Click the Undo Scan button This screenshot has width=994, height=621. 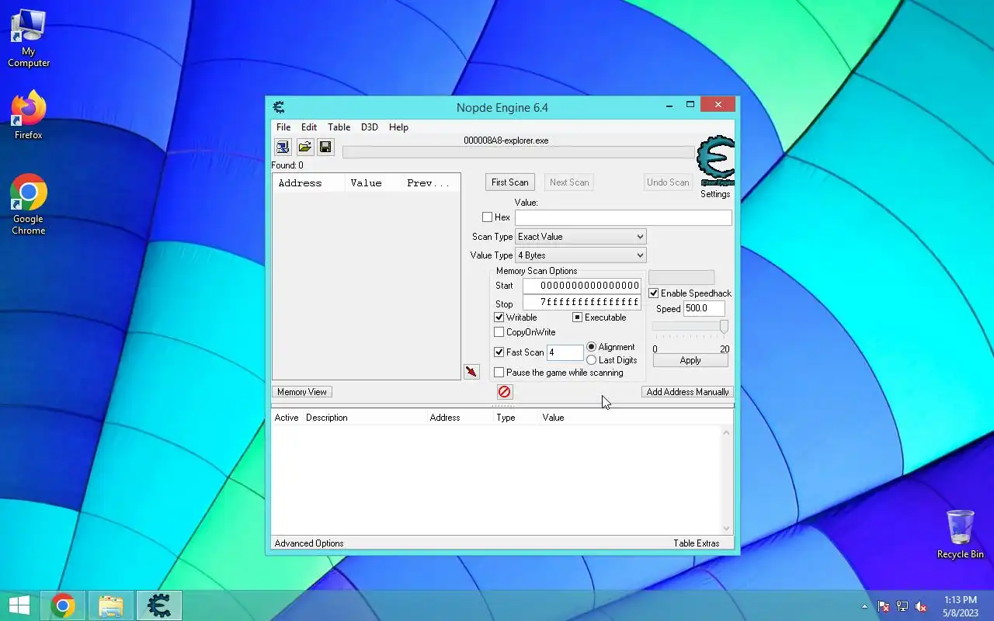pyautogui.click(x=668, y=182)
